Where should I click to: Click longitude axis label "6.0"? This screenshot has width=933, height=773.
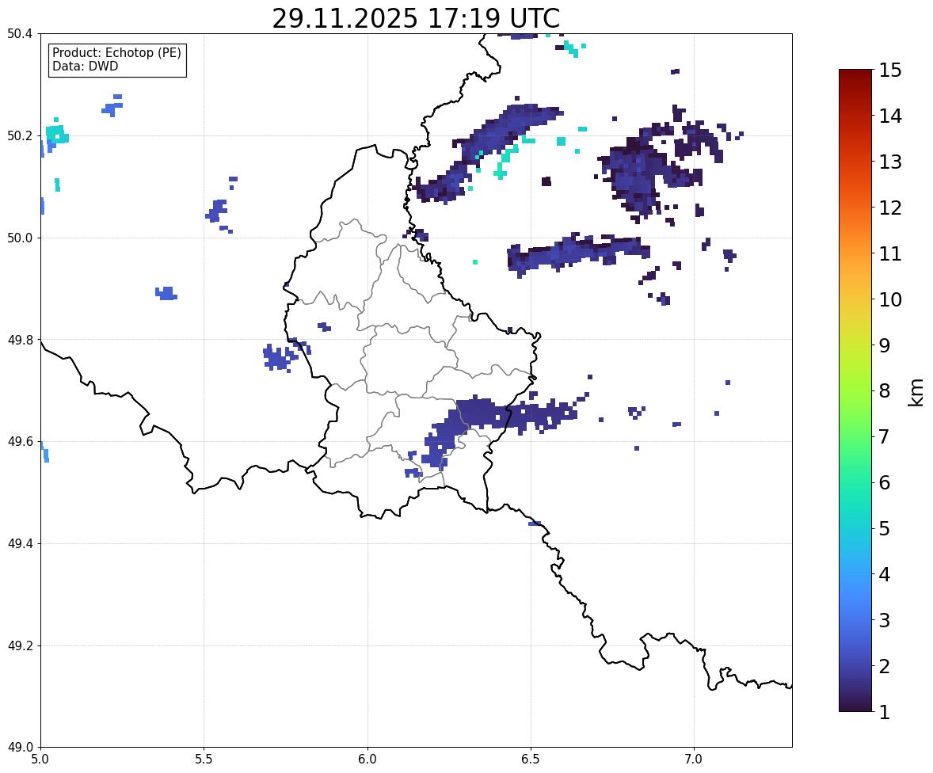367,760
